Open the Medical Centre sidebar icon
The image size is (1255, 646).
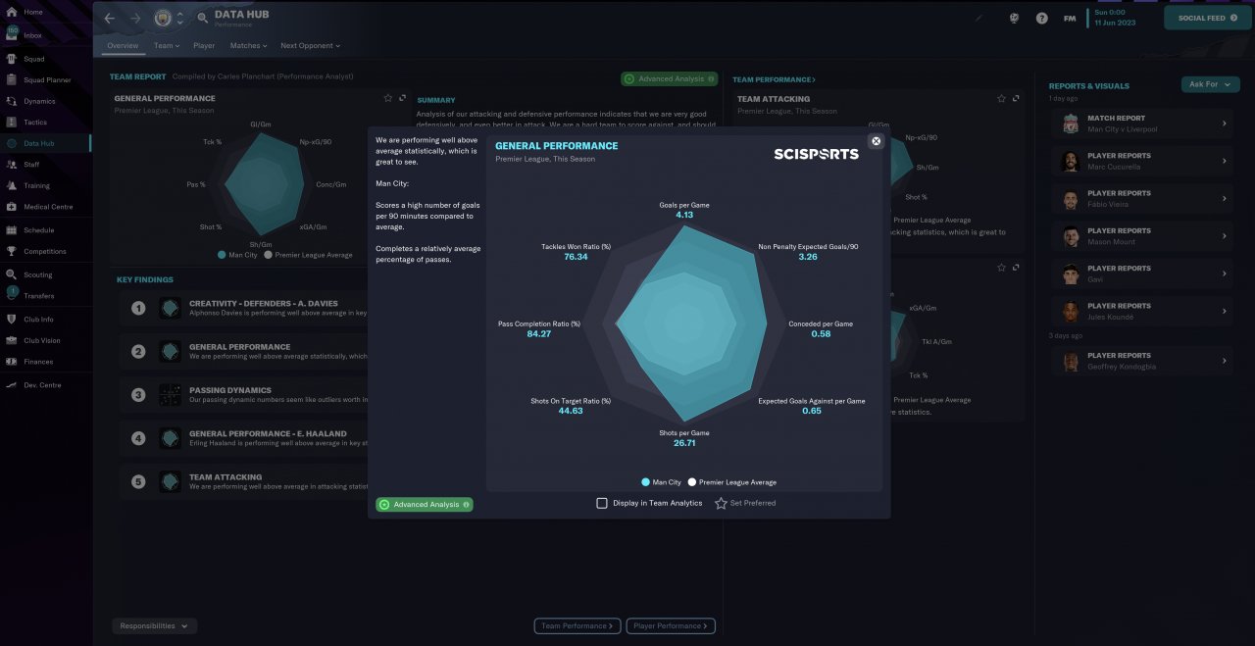pos(12,207)
